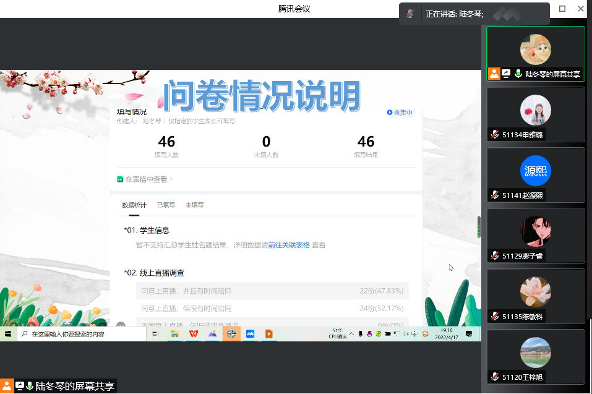
Task: Open File Explorer from the taskbar
Action: [174, 334]
